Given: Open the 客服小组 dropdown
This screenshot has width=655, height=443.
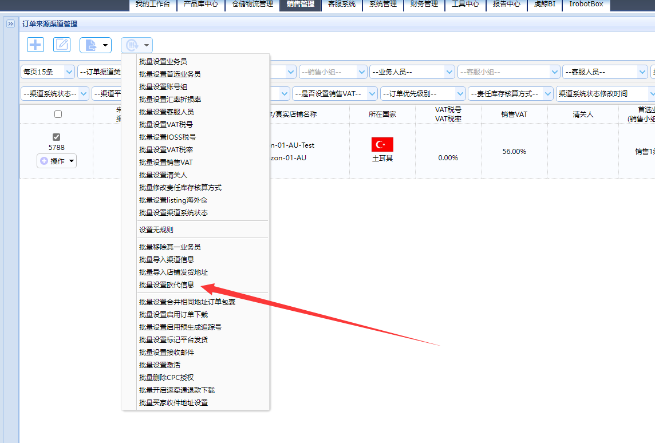Looking at the screenshot, I should (x=508, y=72).
